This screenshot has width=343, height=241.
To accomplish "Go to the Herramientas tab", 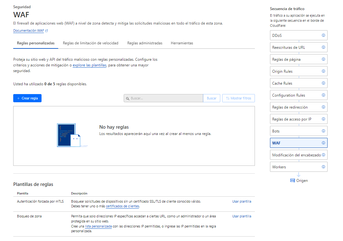I will (182, 43).
